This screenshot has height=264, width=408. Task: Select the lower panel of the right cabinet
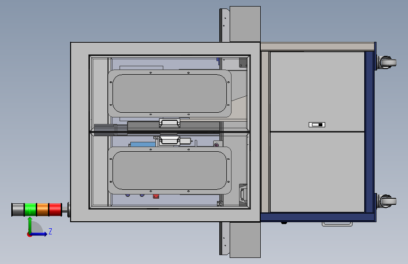[x=317, y=172]
